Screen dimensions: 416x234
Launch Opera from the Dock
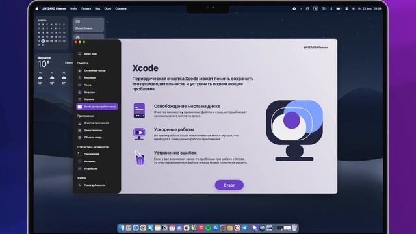[x=237, y=227]
